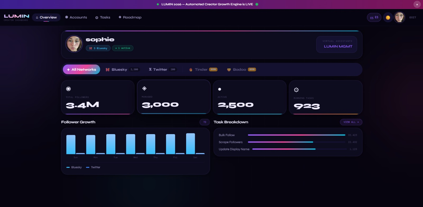Image resolution: width=423 pixels, height=207 pixels.
Task: Select the All Networks filter
Action: tap(81, 69)
